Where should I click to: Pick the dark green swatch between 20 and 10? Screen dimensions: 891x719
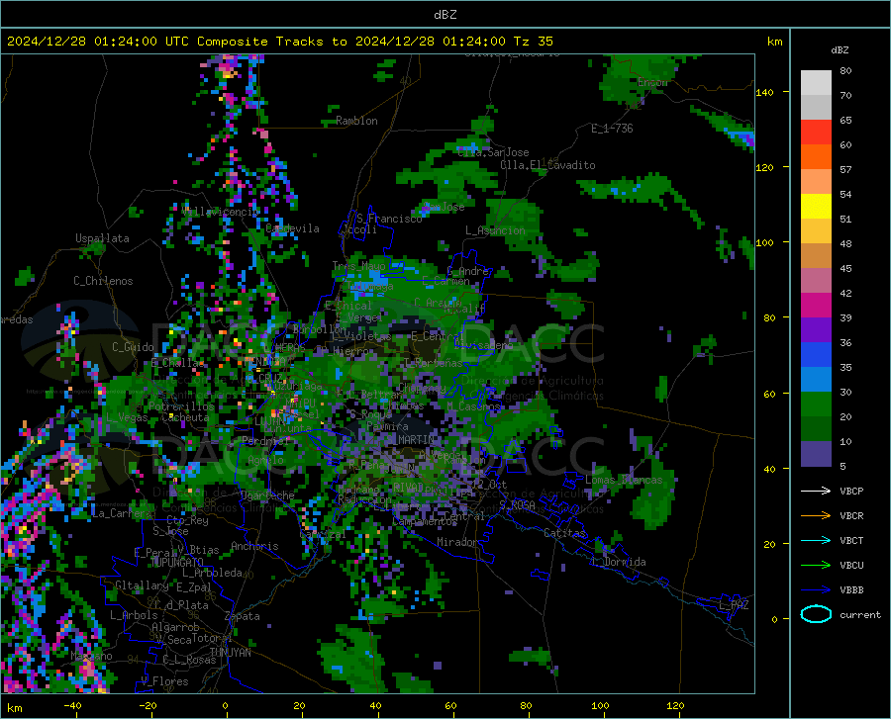[x=816, y=429]
